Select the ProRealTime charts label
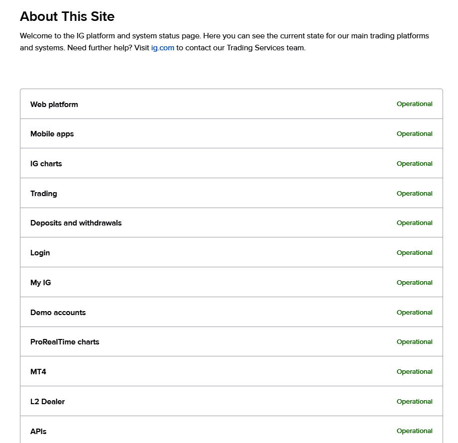 (65, 342)
